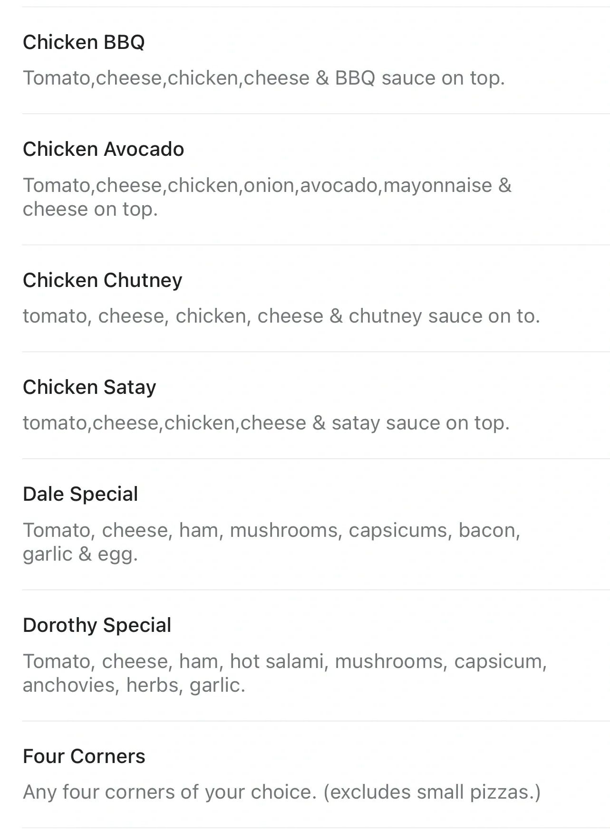The image size is (610, 830).
Task: Click Dorothy Special hot salami description
Action: point(285,673)
